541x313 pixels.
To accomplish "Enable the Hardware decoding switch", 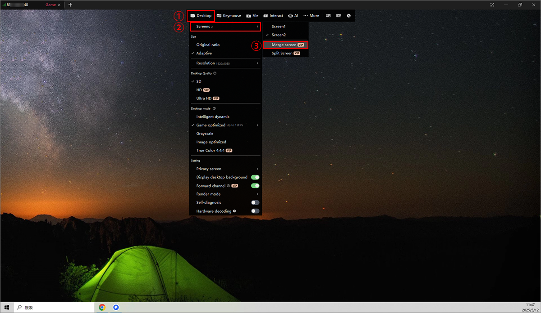I will [x=255, y=211].
